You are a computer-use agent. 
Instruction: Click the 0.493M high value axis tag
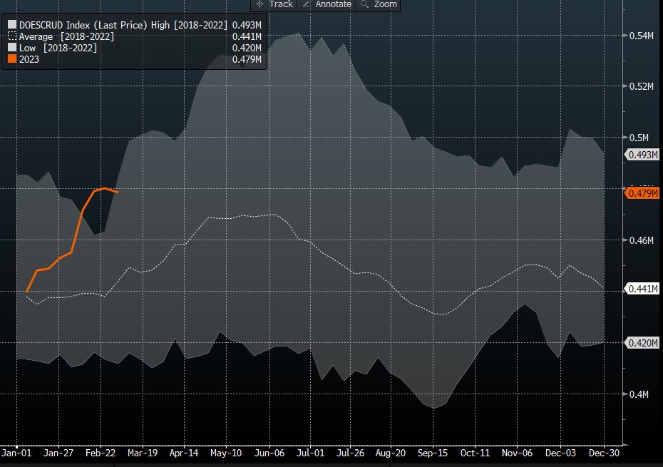[643, 155]
